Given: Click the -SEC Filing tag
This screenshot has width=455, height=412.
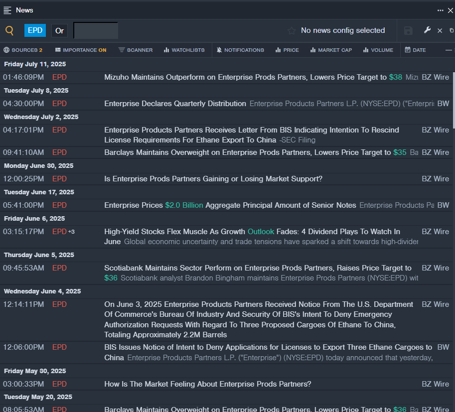Looking at the screenshot, I should point(297,140).
